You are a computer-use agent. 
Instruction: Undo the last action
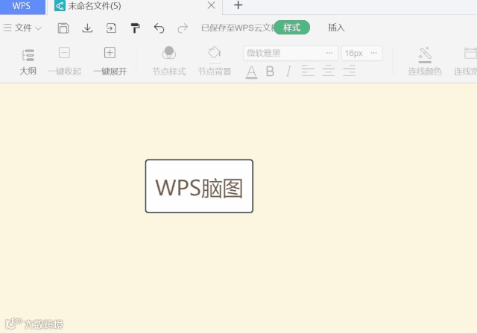pyautogui.click(x=159, y=28)
